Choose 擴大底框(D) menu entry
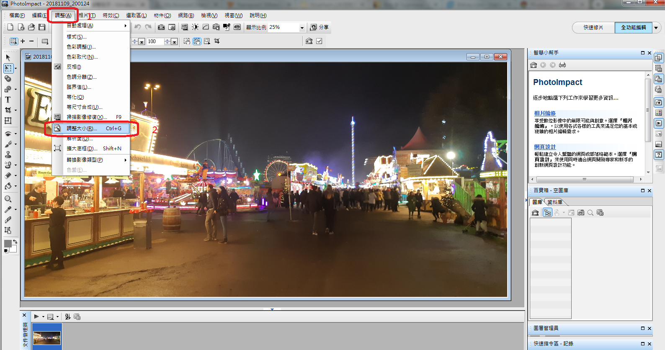 [91, 149]
